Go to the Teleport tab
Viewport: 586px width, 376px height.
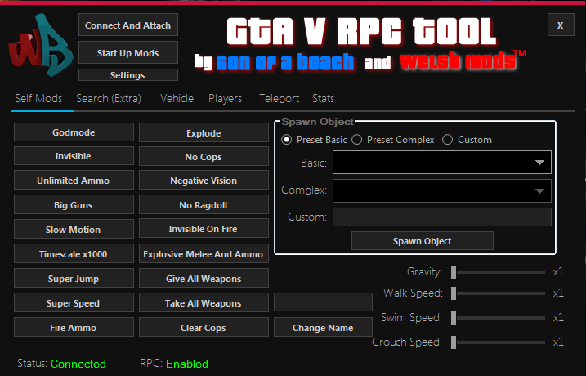pos(280,98)
